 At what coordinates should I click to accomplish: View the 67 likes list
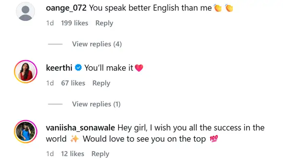pyautogui.click(x=73, y=83)
